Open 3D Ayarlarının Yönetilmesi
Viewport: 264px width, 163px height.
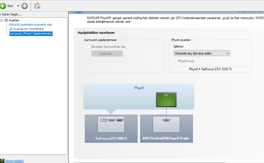(26, 29)
